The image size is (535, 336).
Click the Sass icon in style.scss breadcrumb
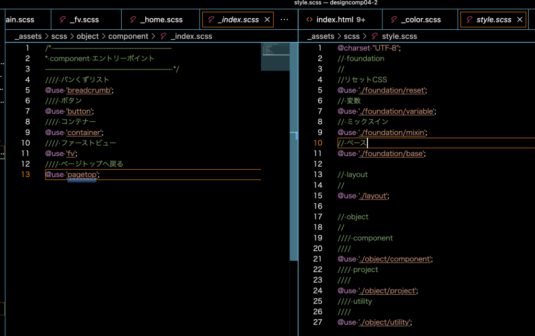(375, 36)
